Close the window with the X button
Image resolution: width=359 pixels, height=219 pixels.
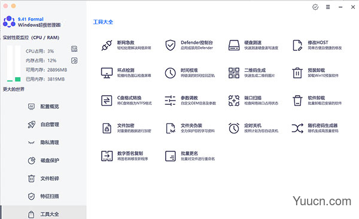point(353,7)
